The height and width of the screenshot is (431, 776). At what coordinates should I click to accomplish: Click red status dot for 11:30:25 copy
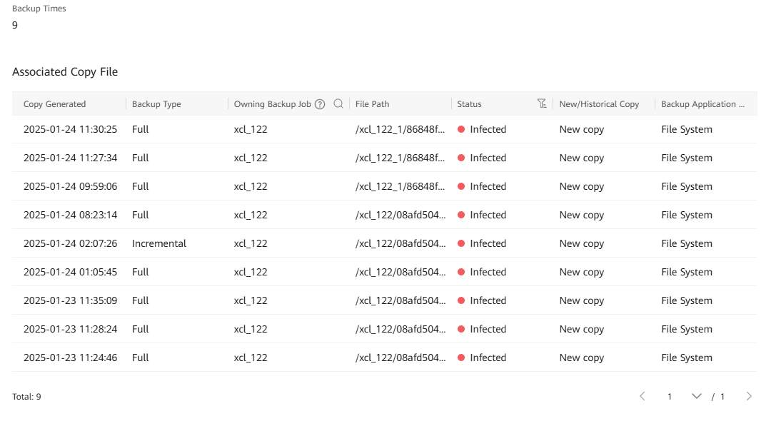(x=461, y=130)
